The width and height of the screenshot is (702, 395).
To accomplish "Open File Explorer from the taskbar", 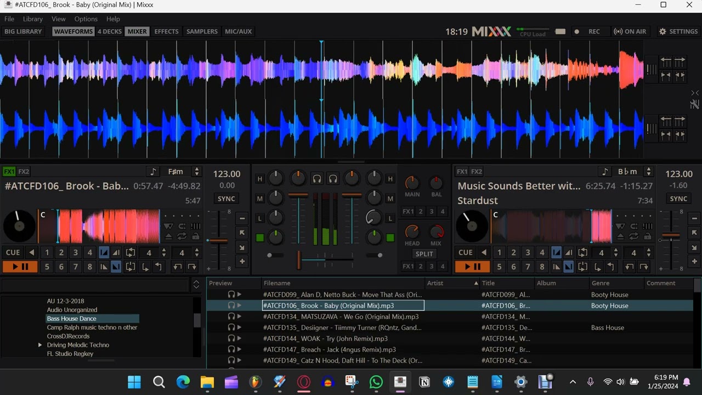I will point(207,382).
